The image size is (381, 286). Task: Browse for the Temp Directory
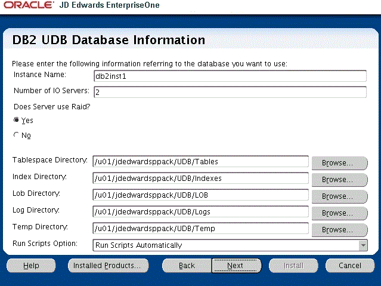point(339,230)
